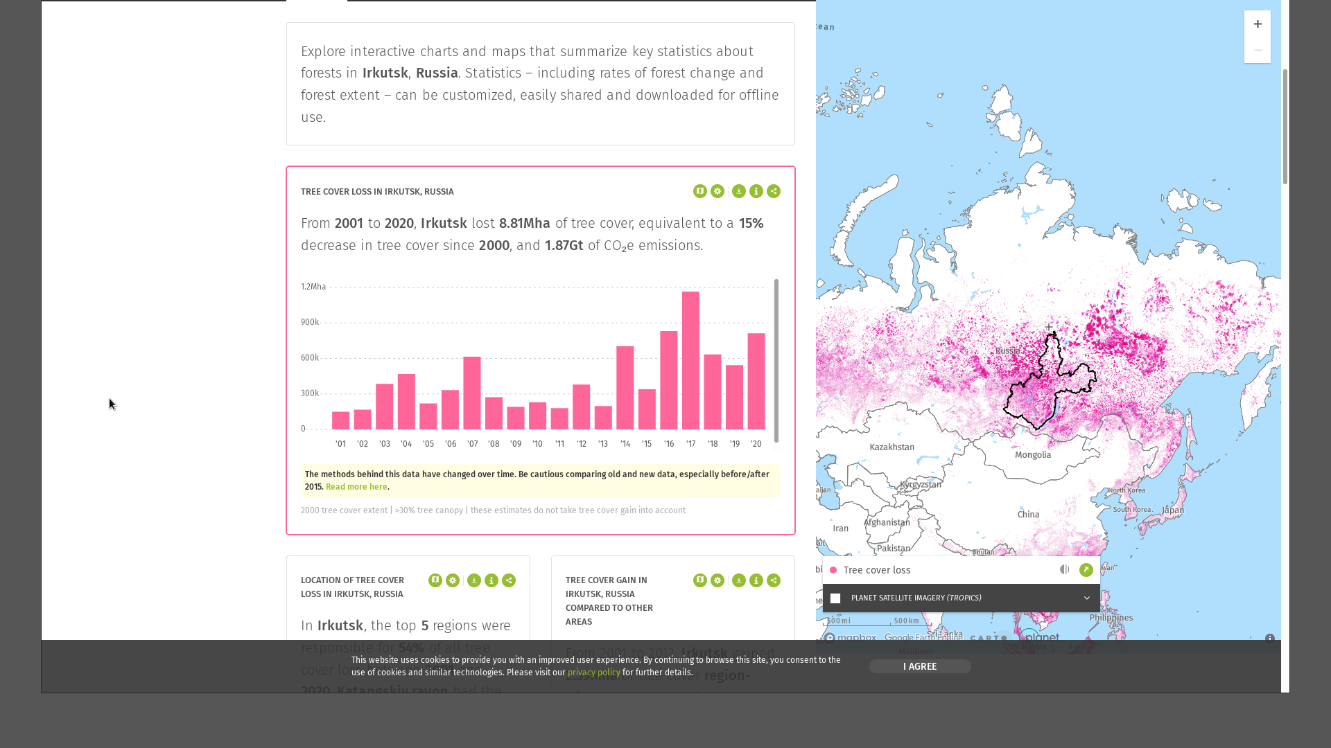Select the 2007 tree cover loss bar
Screen dimensions: 1331x748
[x=472, y=393]
